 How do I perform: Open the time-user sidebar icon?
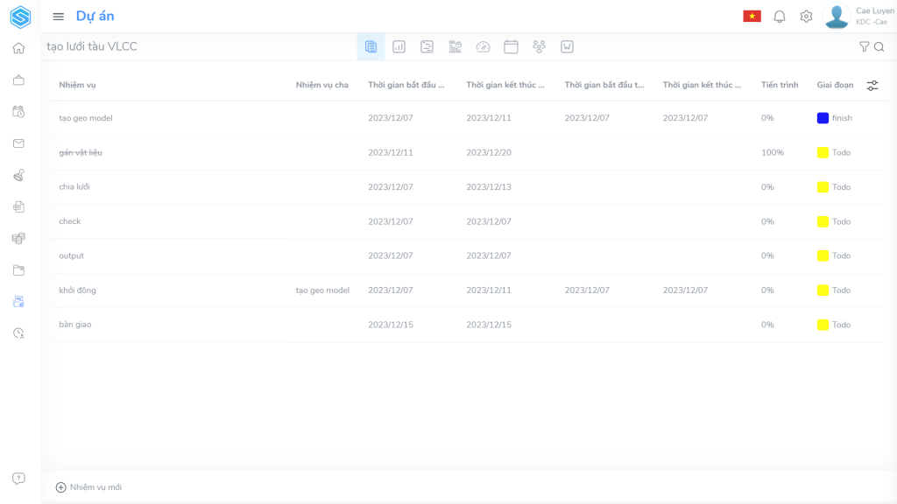point(19,333)
